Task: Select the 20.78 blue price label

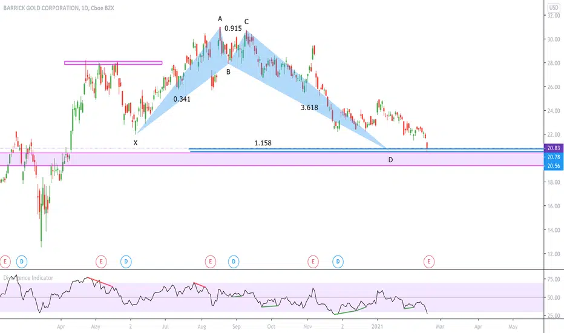Action: click(x=554, y=157)
